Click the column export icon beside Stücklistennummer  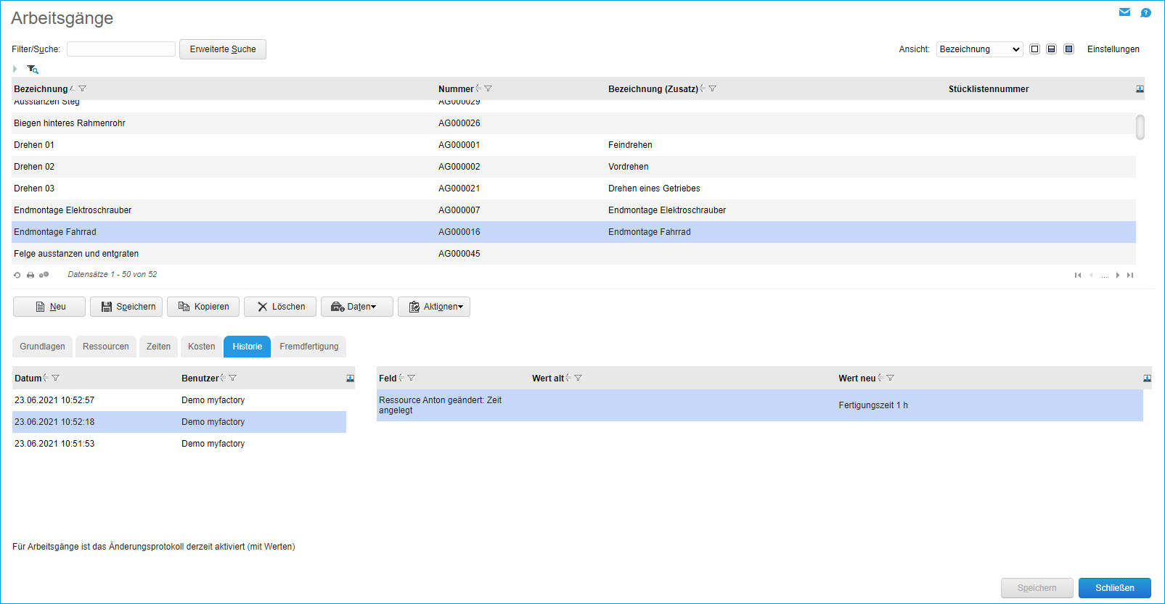tap(1140, 89)
